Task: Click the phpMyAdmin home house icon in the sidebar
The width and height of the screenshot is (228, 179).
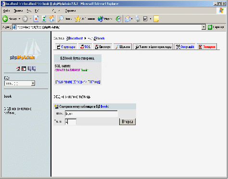Action: (18, 69)
